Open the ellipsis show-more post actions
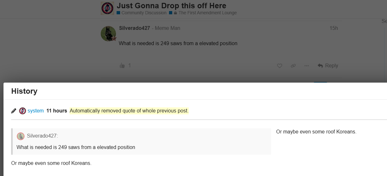 point(306,66)
